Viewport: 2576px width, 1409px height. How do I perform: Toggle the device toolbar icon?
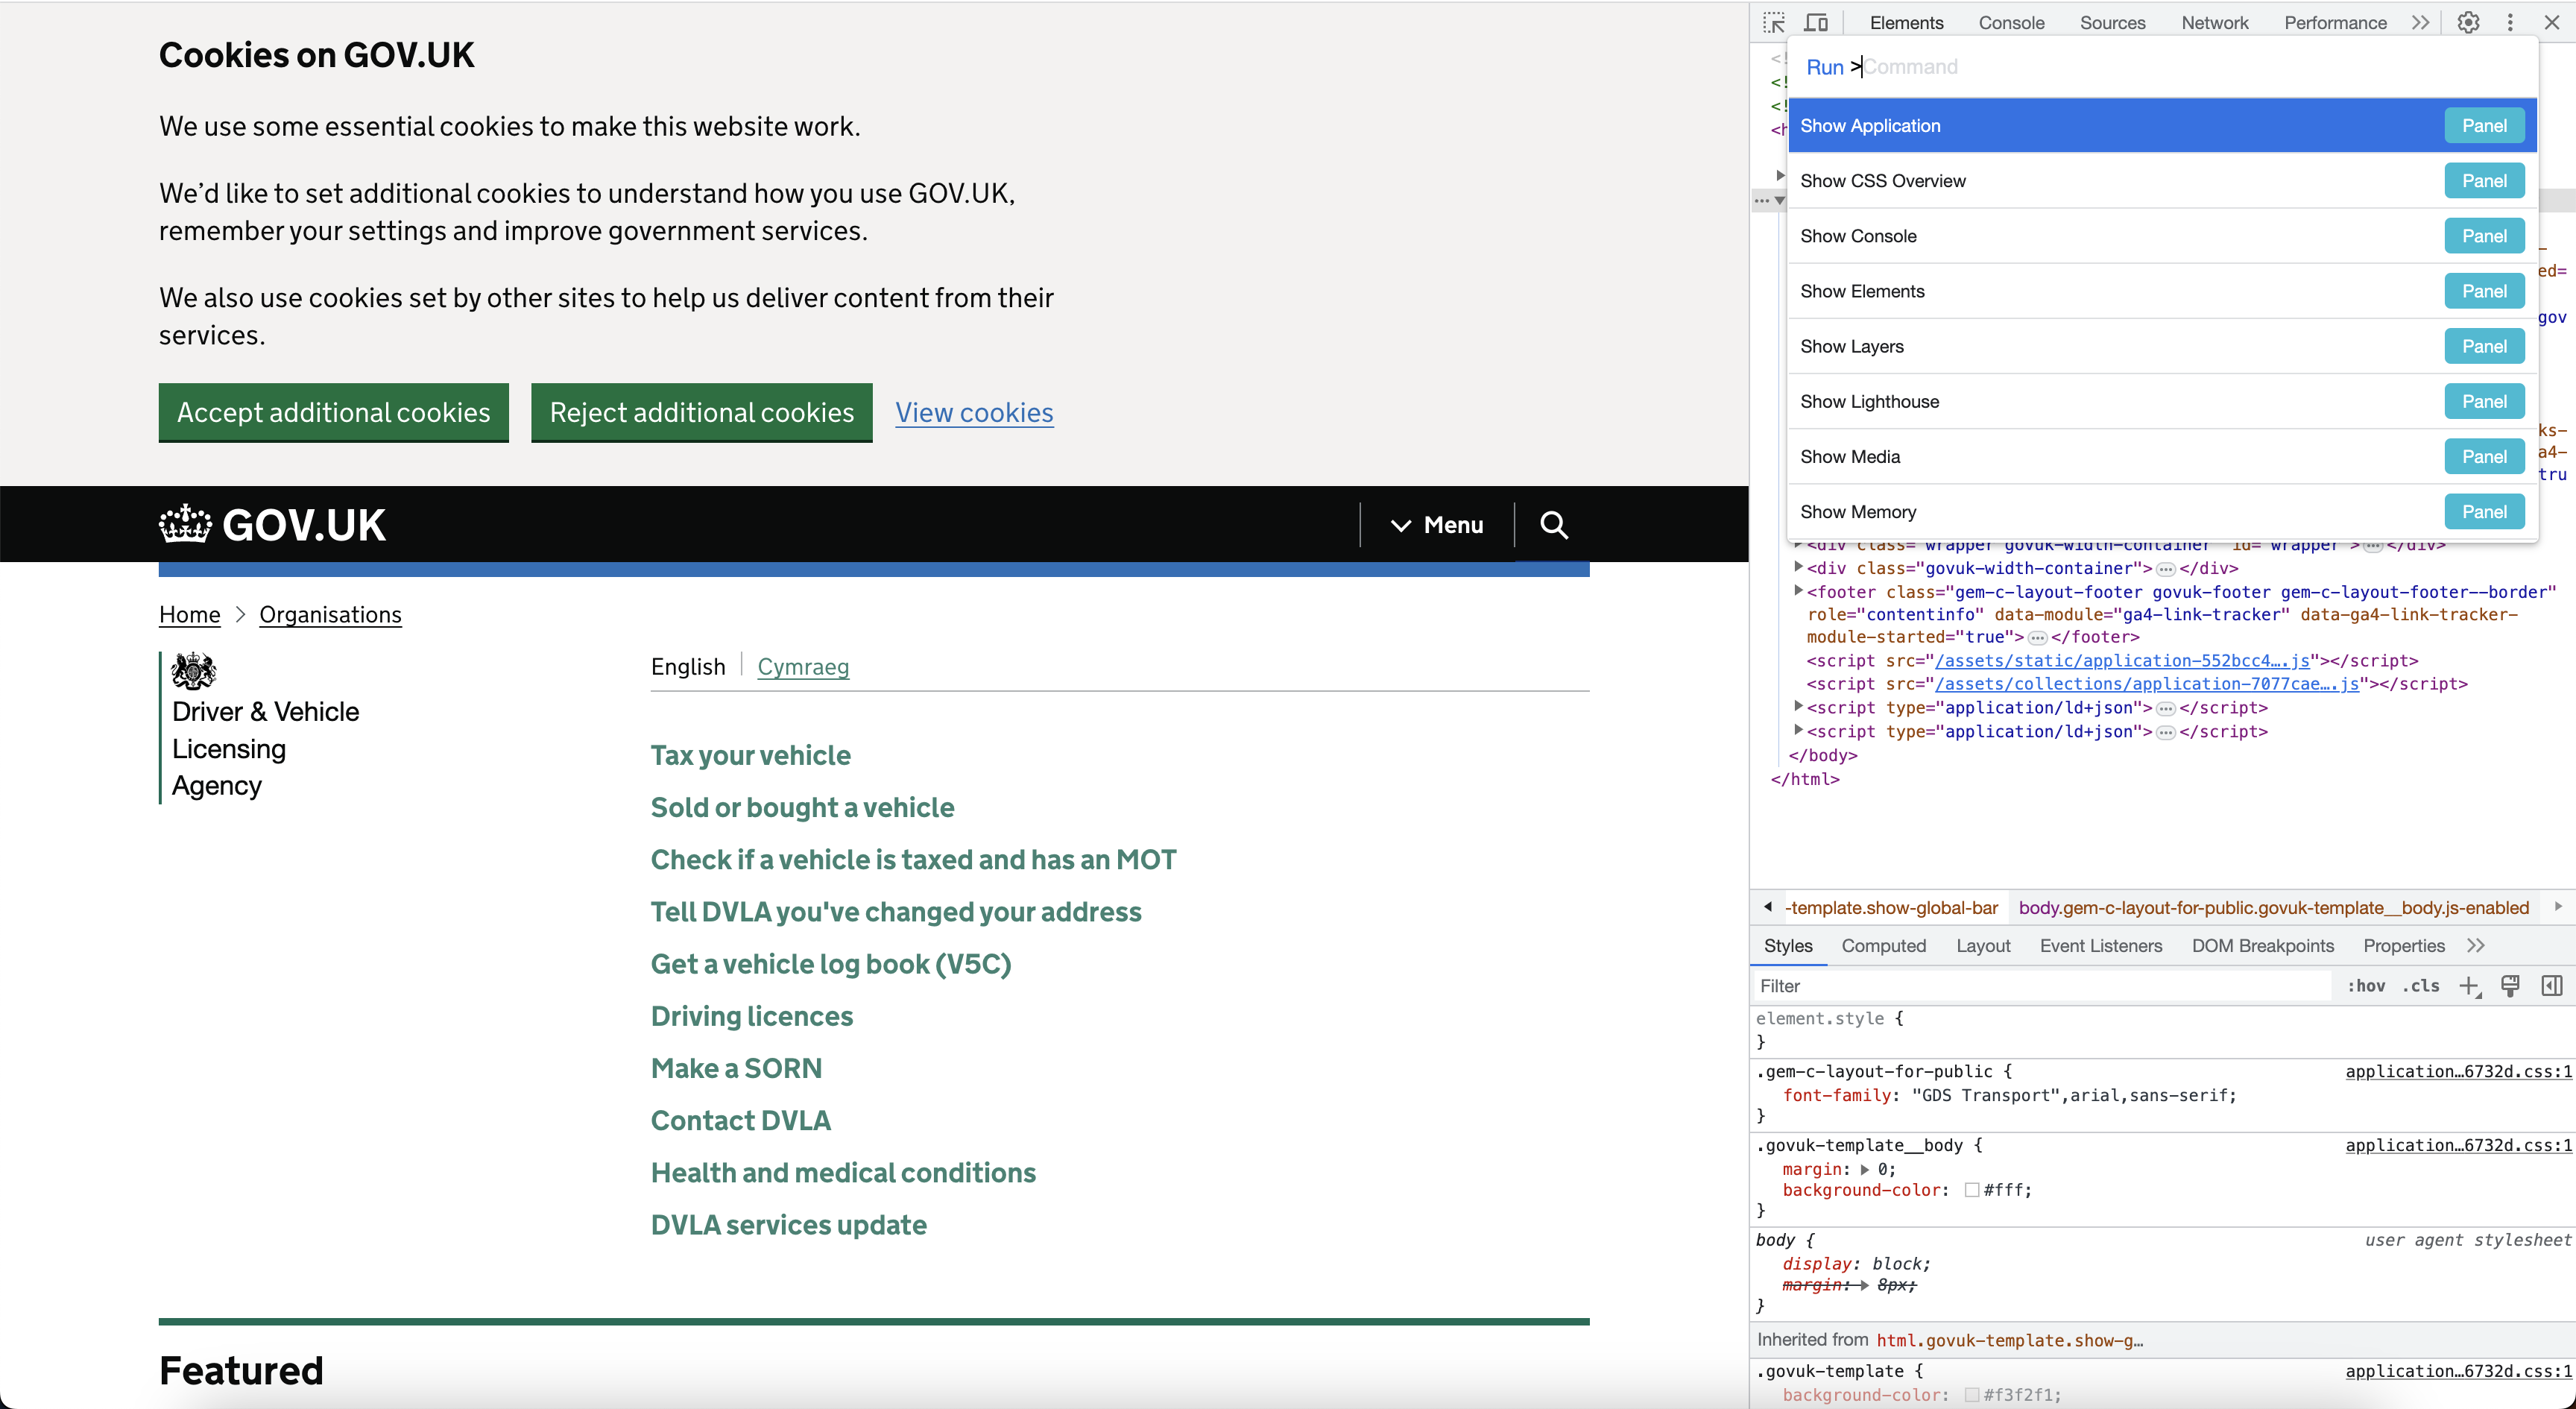click(1816, 22)
